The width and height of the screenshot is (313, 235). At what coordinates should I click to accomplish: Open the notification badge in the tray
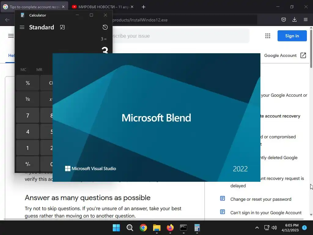pyautogui.click(x=304, y=228)
